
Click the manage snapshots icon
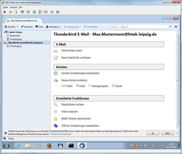click(x=40, y=12)
